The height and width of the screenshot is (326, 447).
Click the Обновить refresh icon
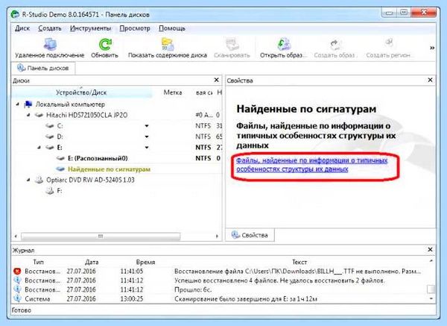[x=105, y=45]
